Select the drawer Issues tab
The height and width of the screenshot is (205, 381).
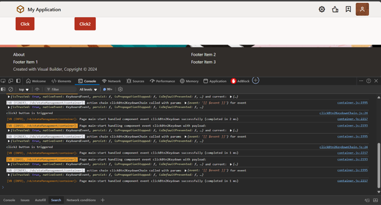[25, 200]
